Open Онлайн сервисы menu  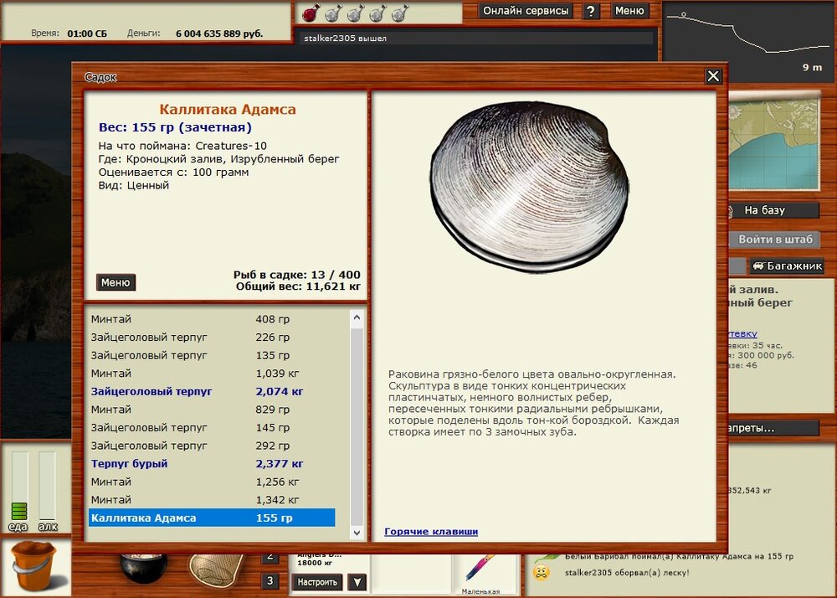pos(526,11)
